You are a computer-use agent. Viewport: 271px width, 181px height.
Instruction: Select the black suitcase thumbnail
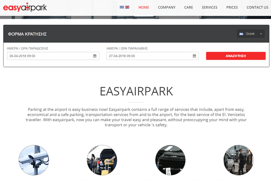tap(170, 160)
